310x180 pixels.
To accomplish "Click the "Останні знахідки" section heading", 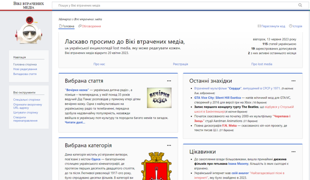I will point(210,81).
